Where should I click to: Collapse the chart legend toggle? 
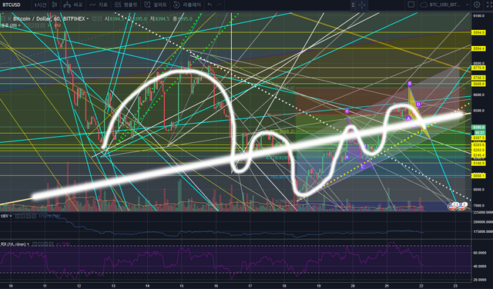coord(3,18)
